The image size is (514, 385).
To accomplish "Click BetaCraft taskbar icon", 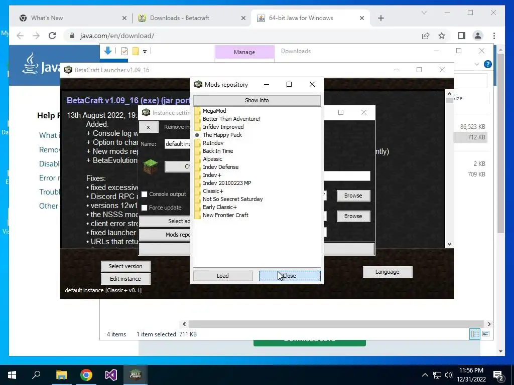I will pyautogui.click(x=136, y=375).
